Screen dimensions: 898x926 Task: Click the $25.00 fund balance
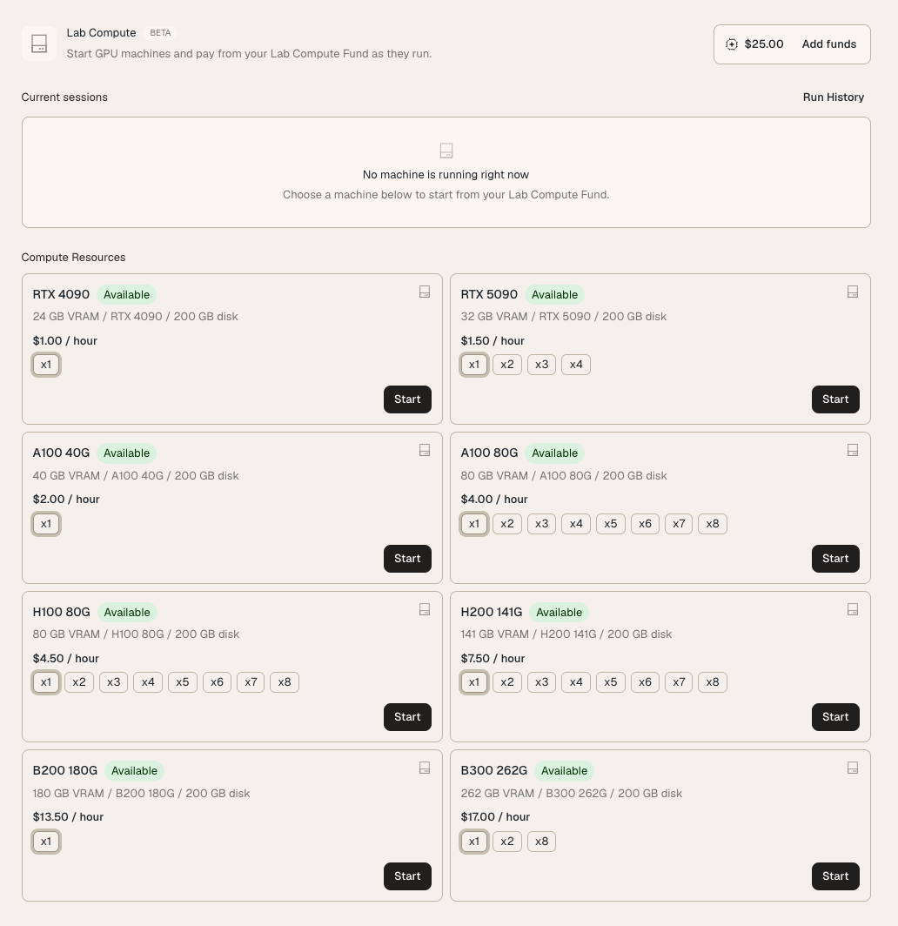click(764, 44)
